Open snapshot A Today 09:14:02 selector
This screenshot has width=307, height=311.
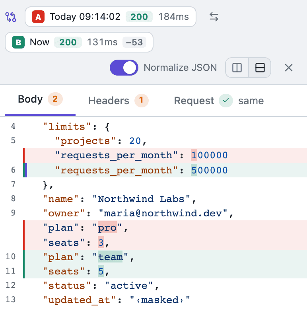111,17
